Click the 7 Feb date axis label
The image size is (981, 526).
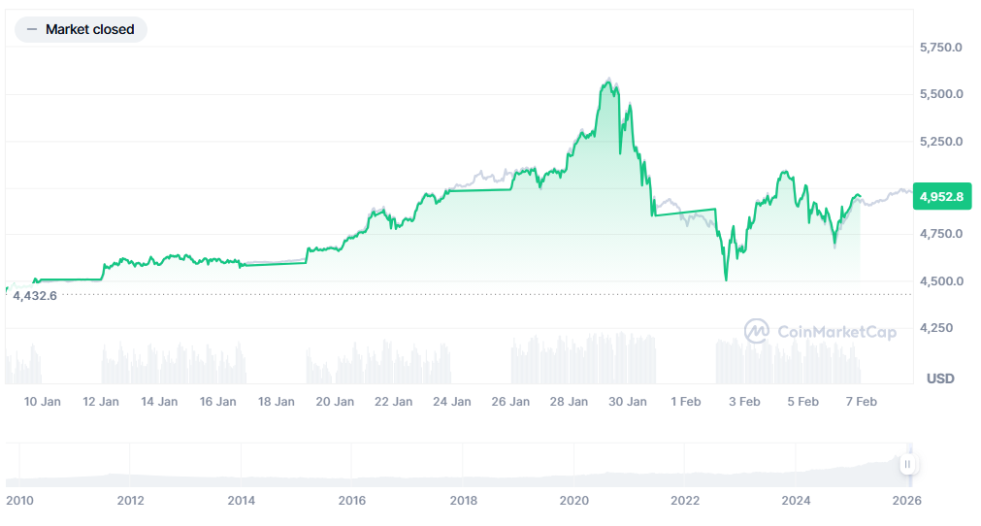(x=861, y=402)
